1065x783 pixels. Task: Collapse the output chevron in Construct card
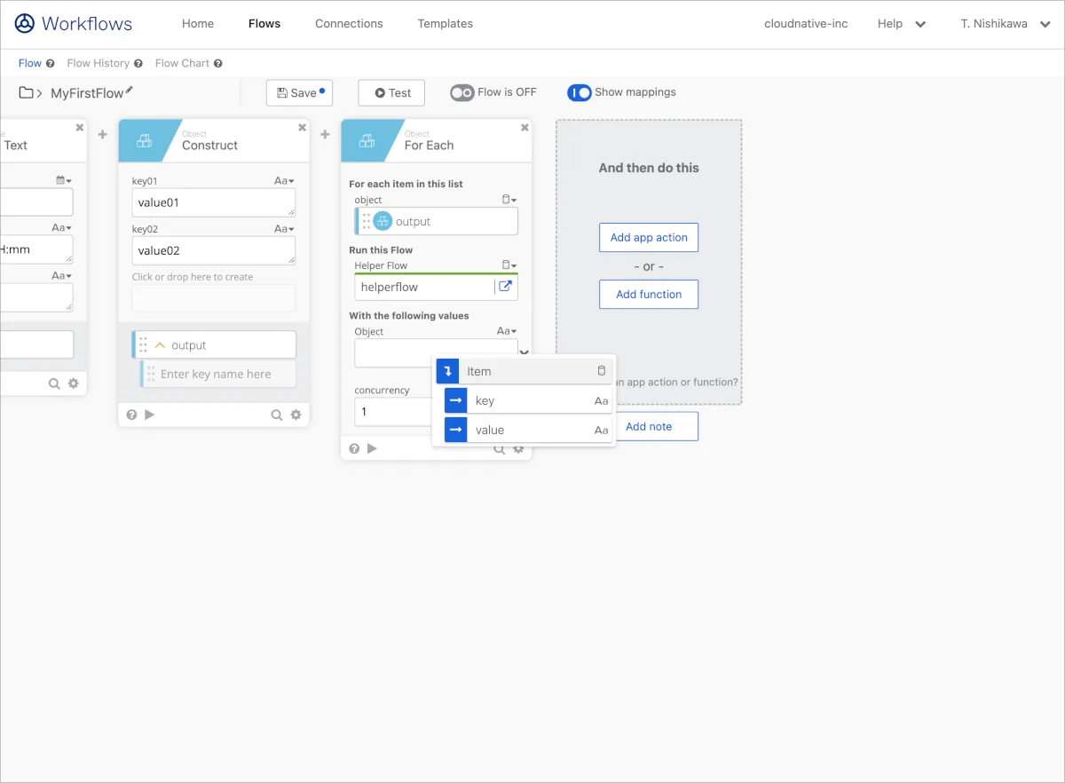pyautogui.click(x=161, y=345)
